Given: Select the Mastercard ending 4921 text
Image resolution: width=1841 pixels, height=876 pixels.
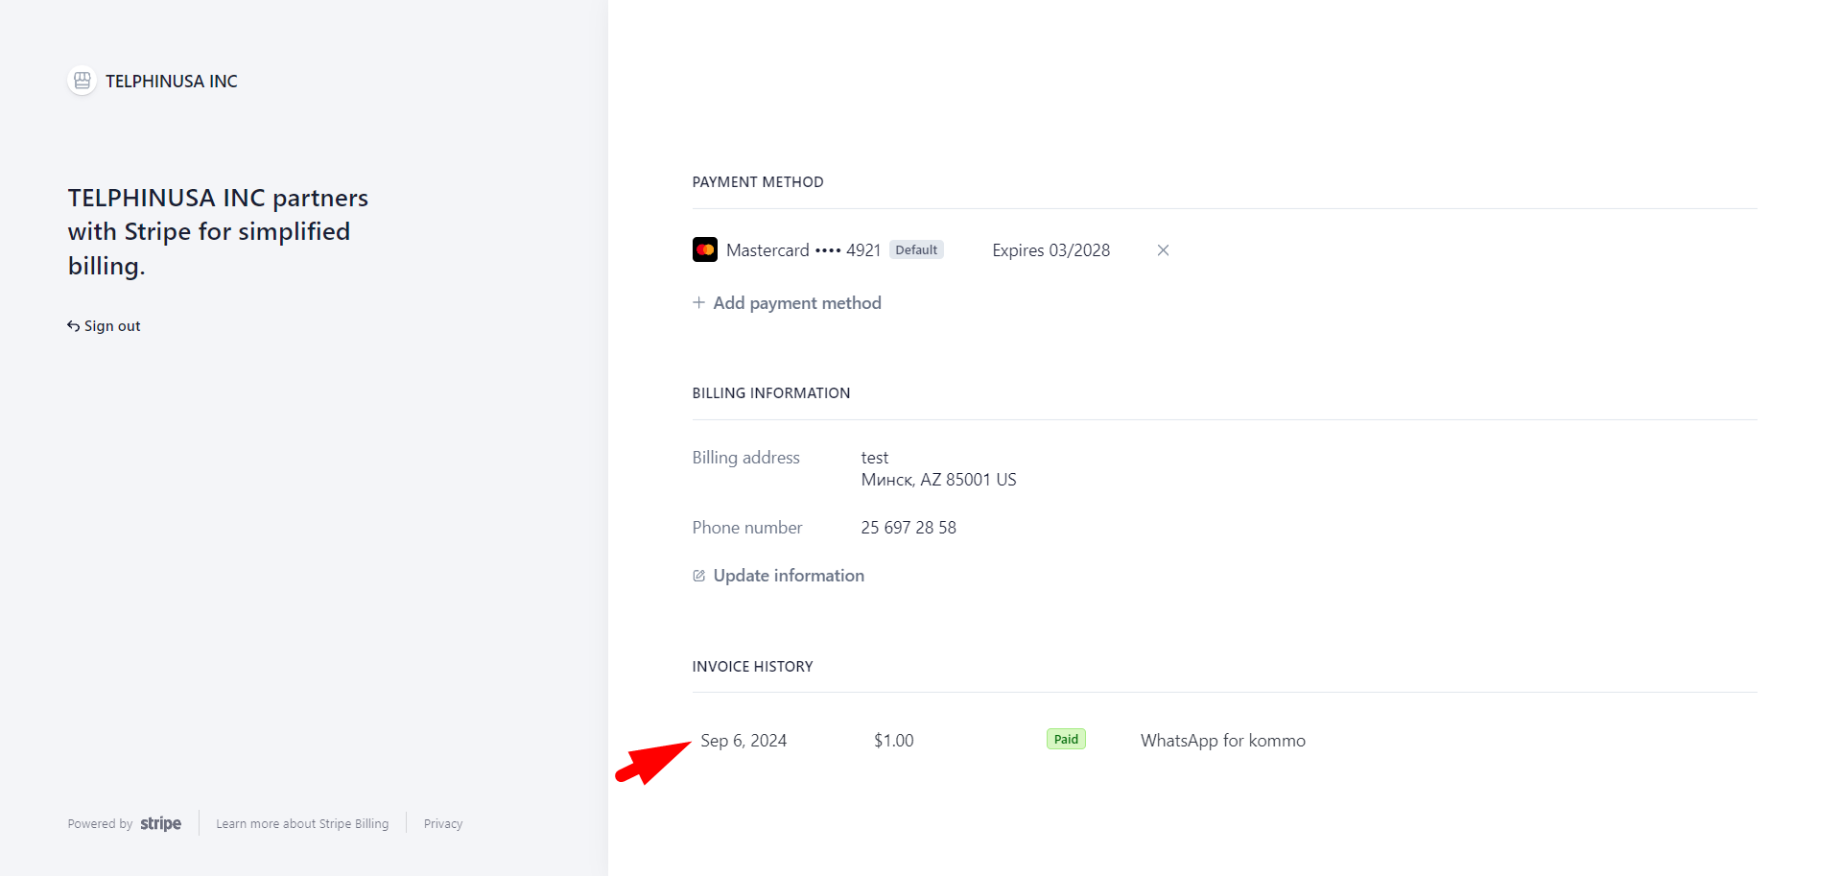Looking at the screenshot, I should coord(803,249).
